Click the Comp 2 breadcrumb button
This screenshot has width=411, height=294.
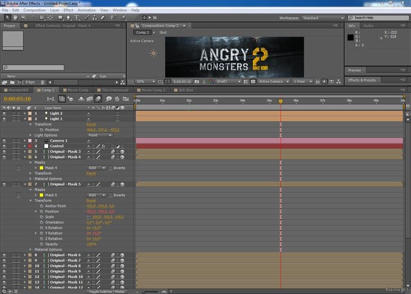142,33
